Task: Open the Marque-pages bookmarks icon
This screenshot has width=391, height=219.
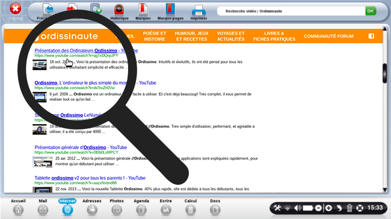Action: 170,9
